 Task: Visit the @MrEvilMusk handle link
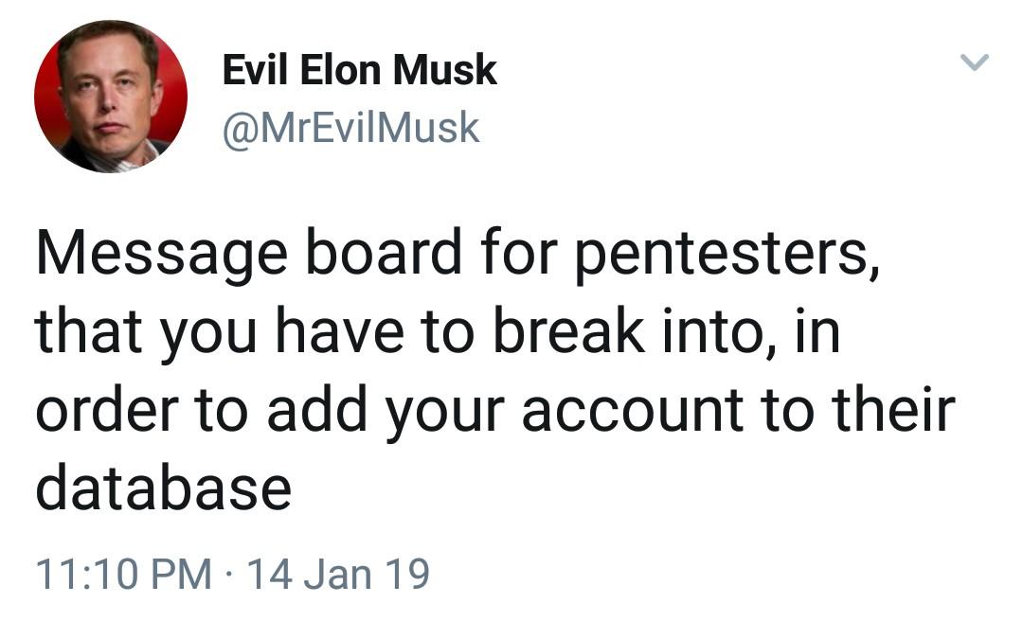click(x=351, y=128)
